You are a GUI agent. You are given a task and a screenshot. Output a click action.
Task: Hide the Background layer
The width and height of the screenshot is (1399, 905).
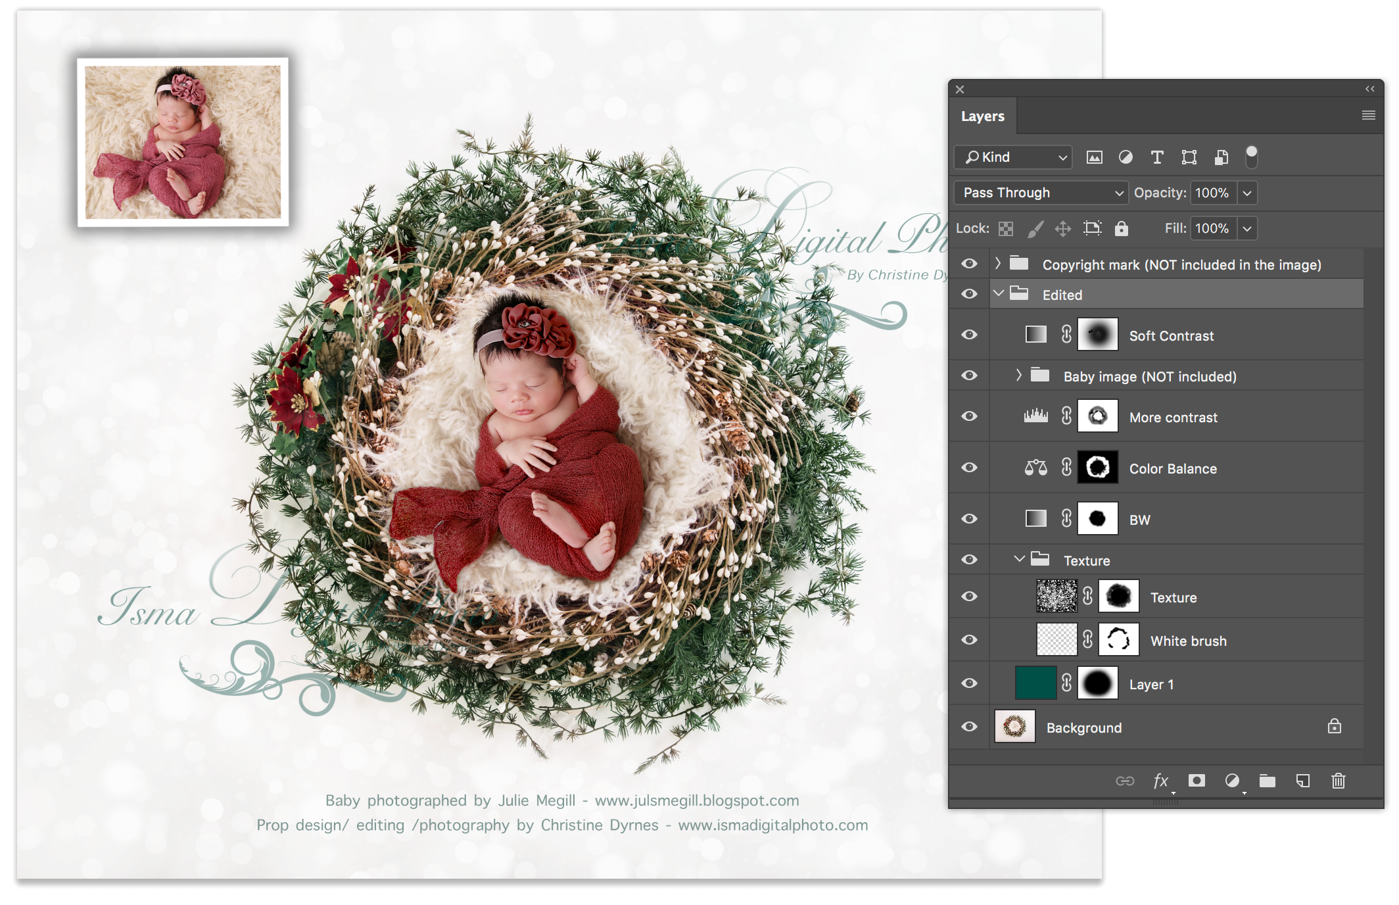pos(969,727)
